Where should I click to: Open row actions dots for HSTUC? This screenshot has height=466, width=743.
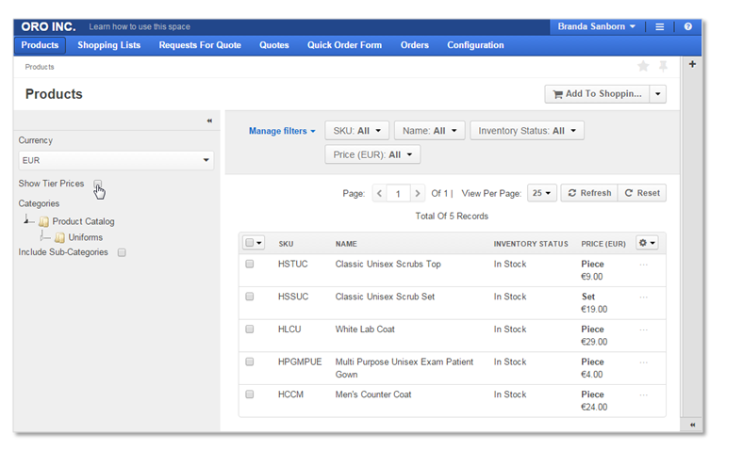643,265
